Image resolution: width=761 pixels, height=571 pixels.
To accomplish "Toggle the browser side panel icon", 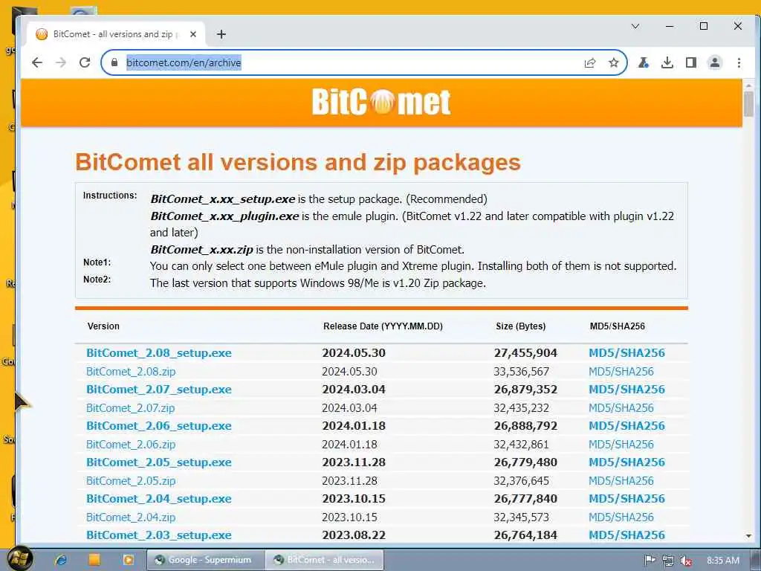I will pyautogui.click(x=691, y=62).
